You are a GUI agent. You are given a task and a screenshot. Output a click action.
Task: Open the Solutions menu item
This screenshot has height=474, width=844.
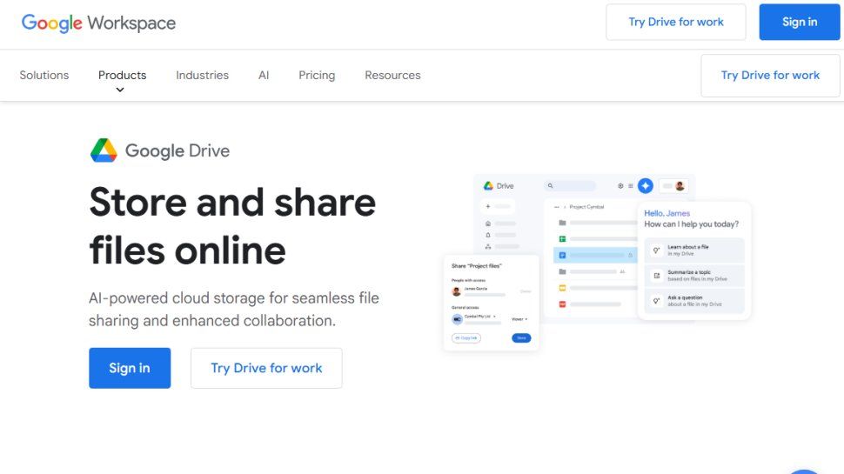pos(44,75)
